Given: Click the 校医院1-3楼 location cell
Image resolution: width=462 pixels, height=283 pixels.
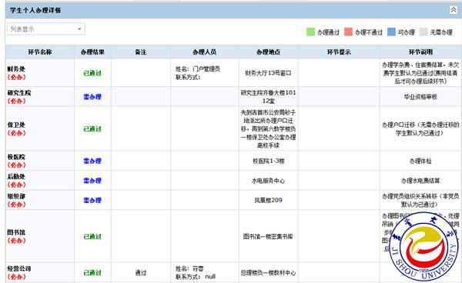Looking at the screenshot, I should (268, 161).
